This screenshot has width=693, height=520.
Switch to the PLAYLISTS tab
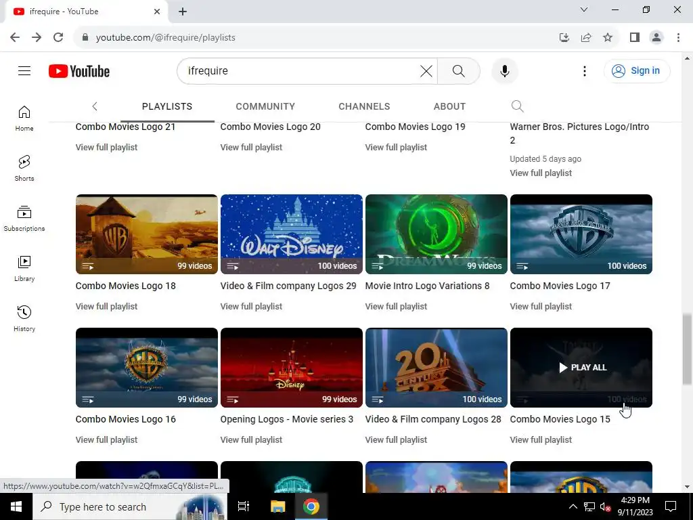(x=167, y=106)
